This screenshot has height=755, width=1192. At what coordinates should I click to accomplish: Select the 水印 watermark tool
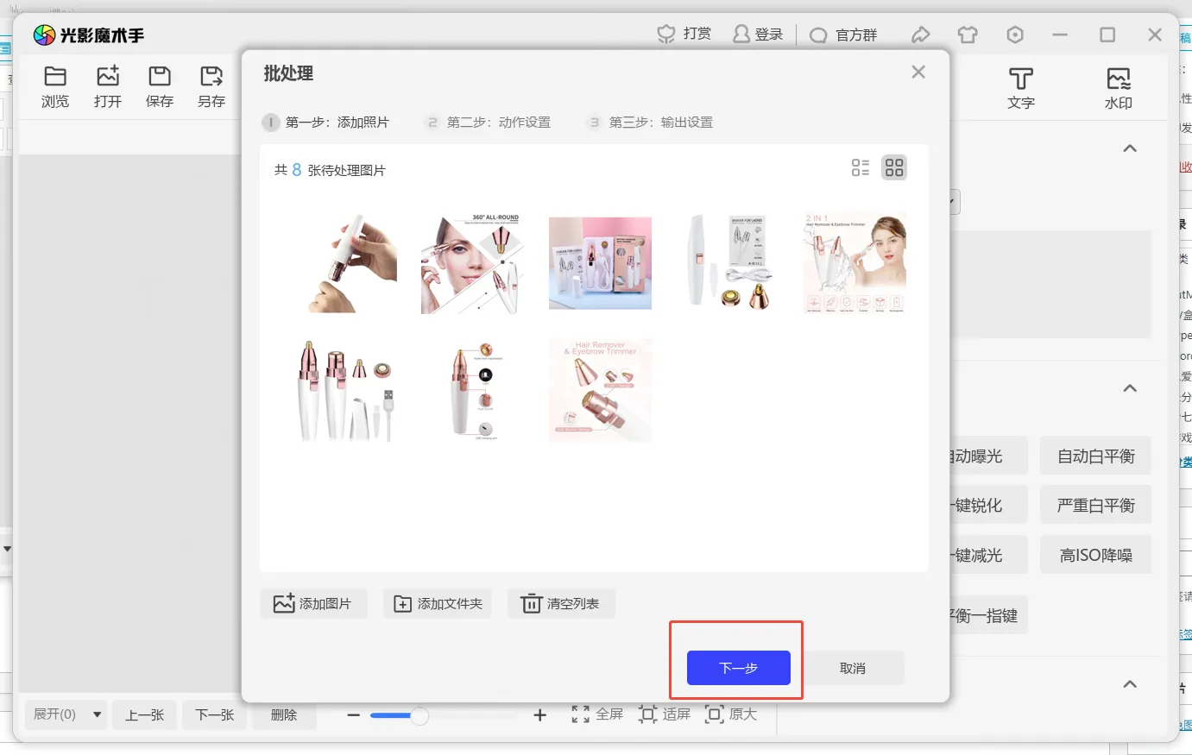[1119, 89]
